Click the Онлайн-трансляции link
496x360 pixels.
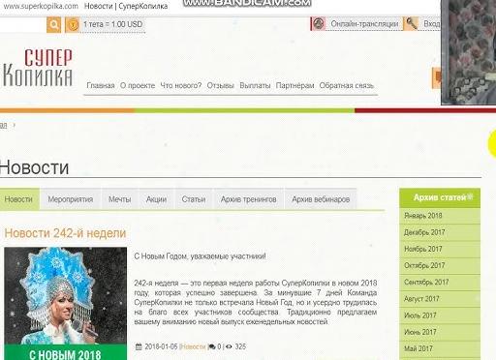point(364,24)
